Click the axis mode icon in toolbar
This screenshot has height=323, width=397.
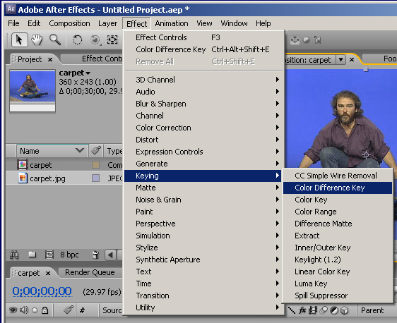click(x=295, y=39)
